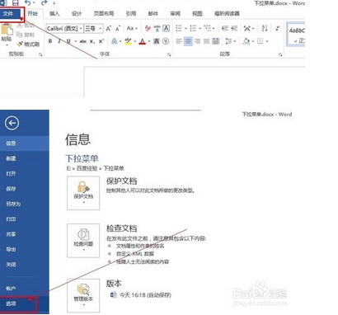
Task: Select the Center alignment icon
Action: tap(188, 41)
